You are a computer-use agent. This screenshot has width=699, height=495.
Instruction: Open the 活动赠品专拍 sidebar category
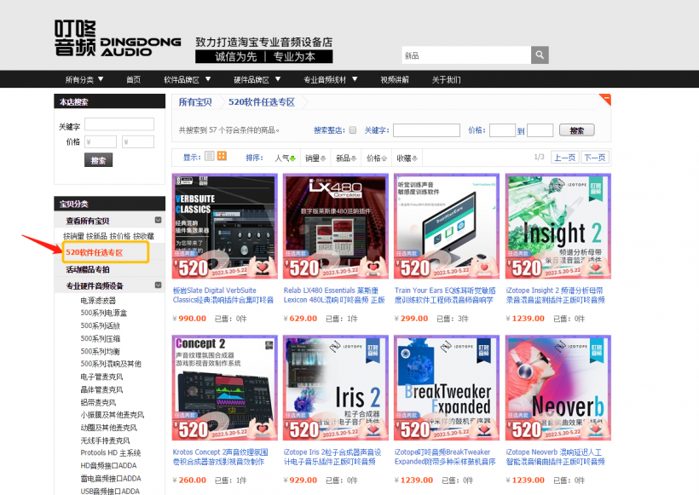pos(88,269)
